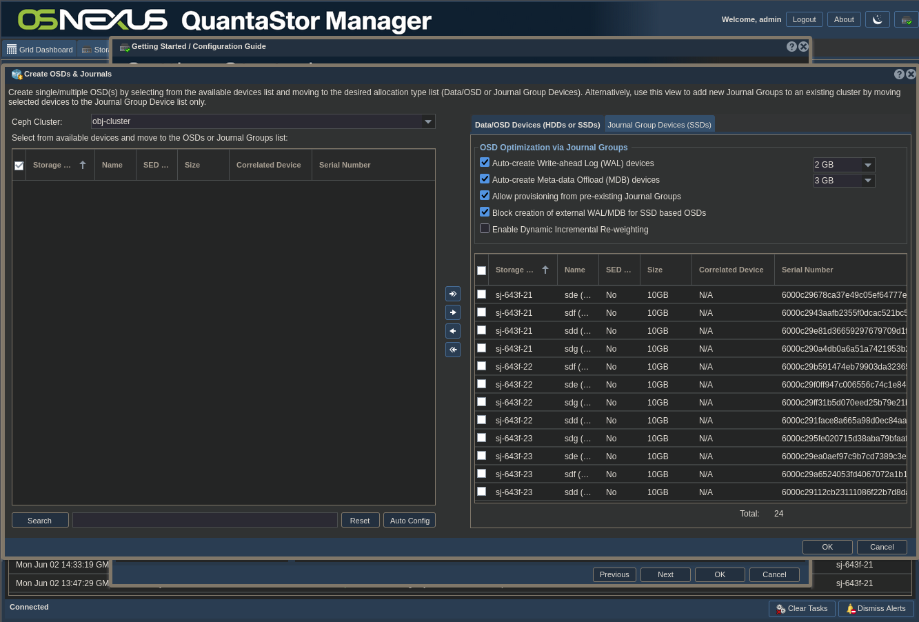Screen dimensions: 919x622
Task: Click the server status icon in header
Action: pyautogui.click(x=906, y=19)
